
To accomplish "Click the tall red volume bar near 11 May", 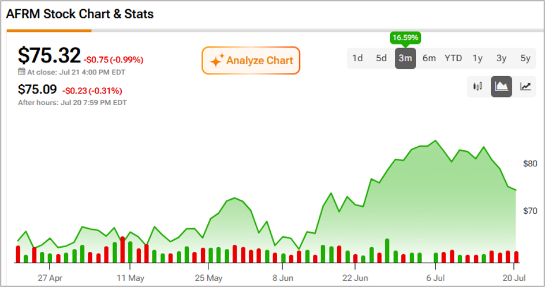I will tap(122, 249).
